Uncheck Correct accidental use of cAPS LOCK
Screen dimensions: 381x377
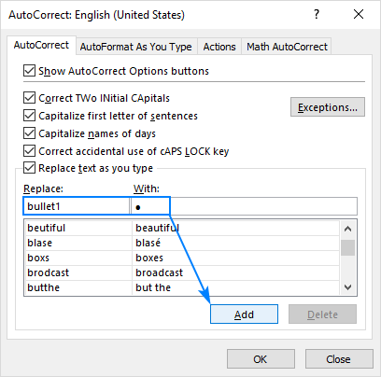(x=29, y=151)
